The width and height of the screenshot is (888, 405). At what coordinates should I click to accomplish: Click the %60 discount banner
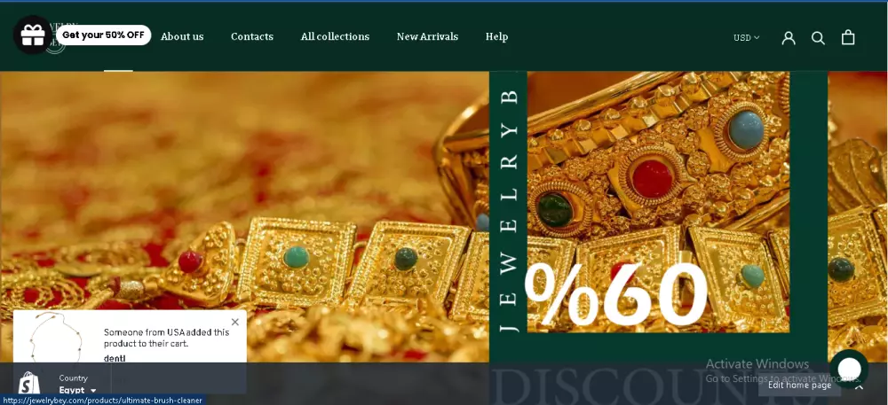coord(616,293)
